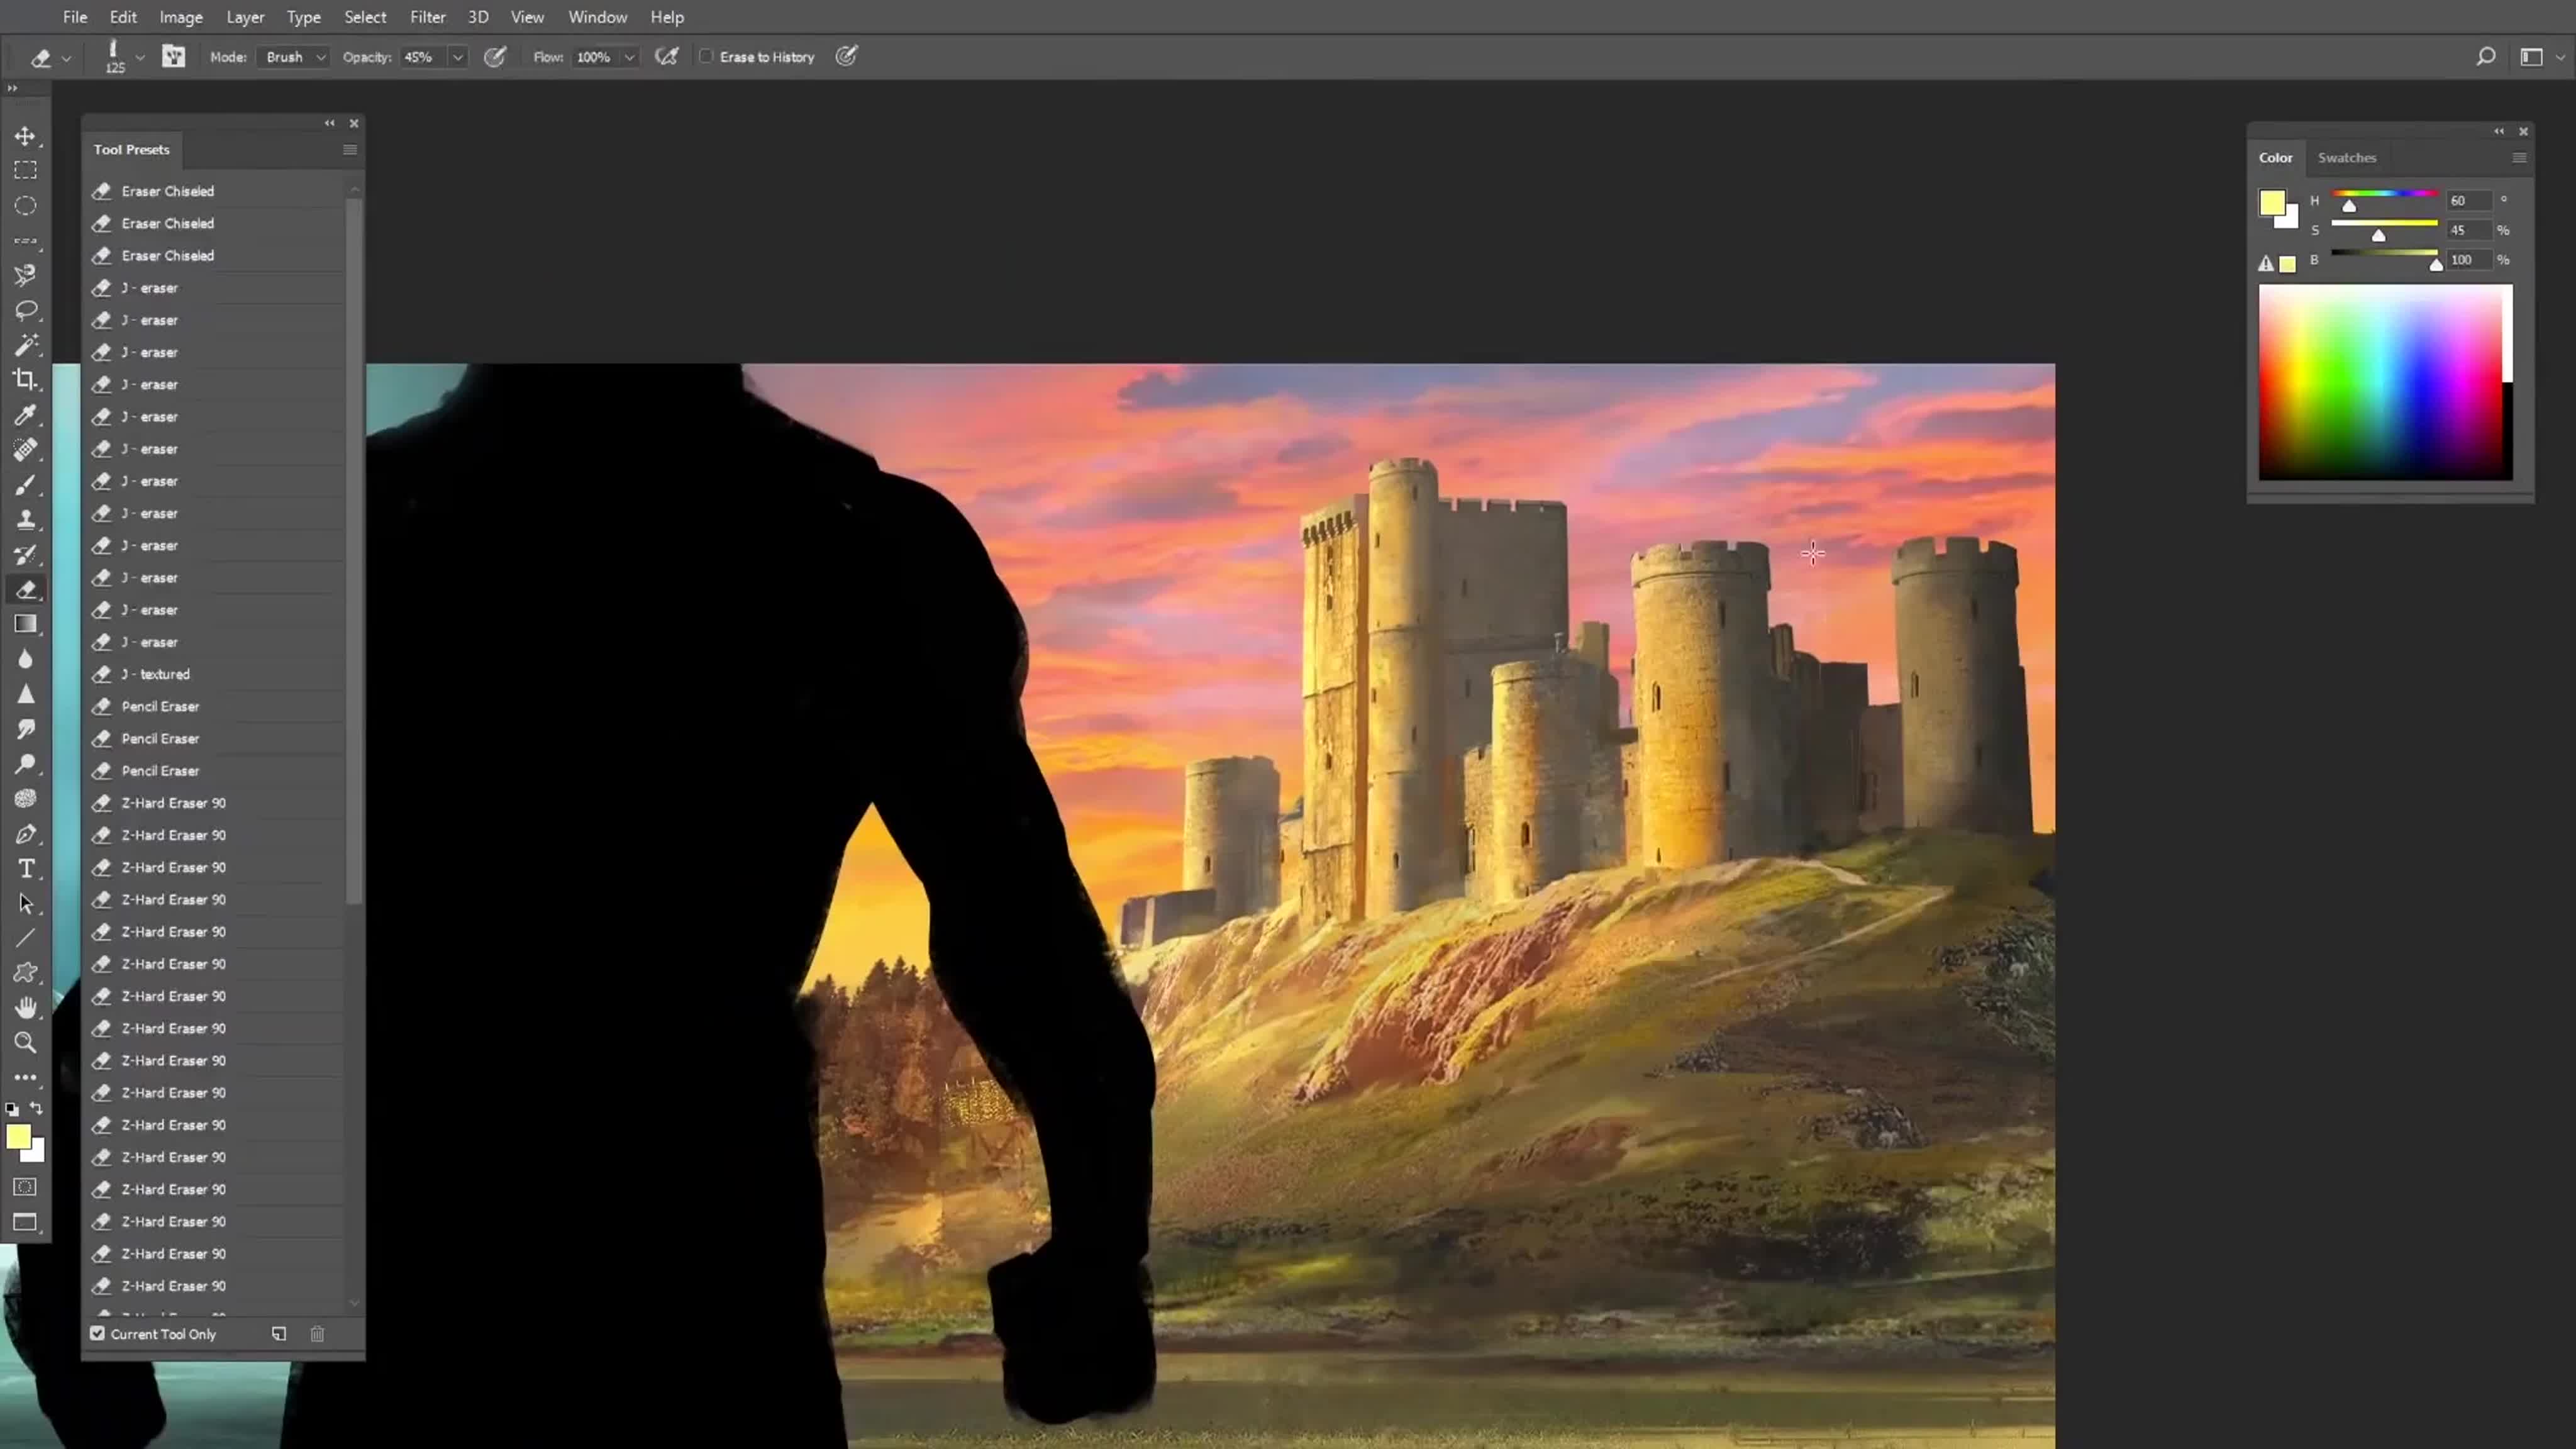Image resolution: width=2576 pixels, height=1449 pixels.
Task: Expand the Opacity slider dropdown
Action: (457, 57)
